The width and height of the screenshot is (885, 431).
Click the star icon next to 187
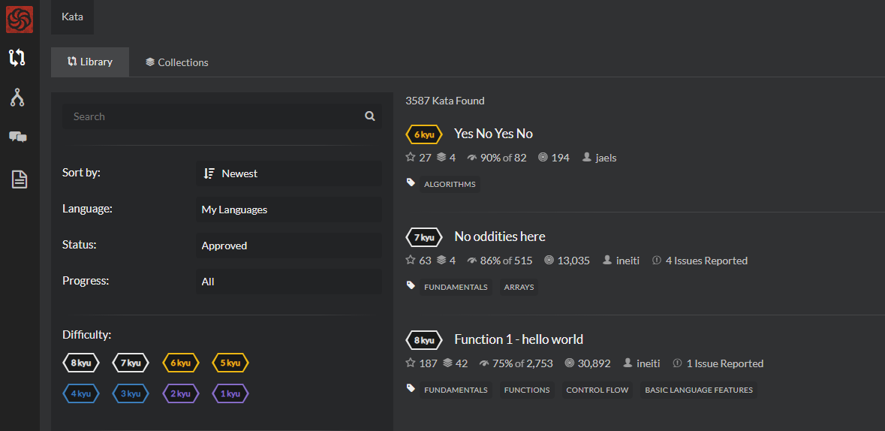(x=411, y=363)
